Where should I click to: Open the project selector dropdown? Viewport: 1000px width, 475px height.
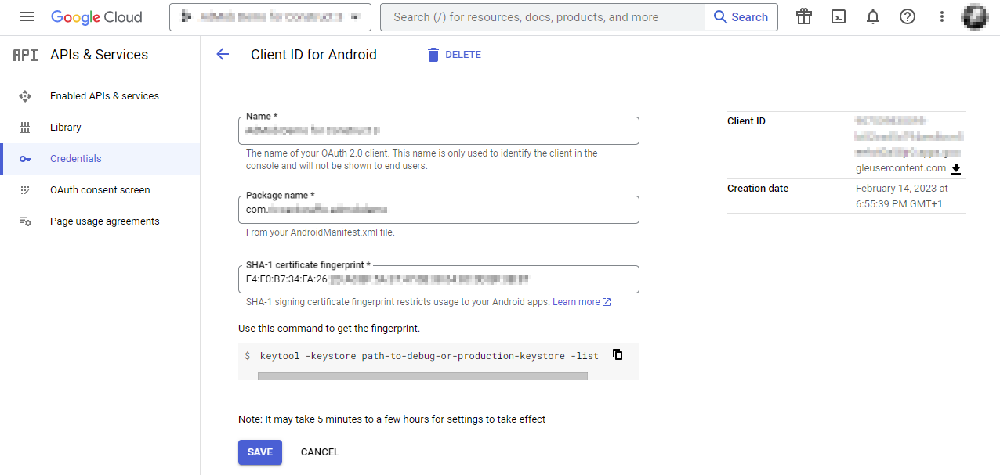click(270, 17)
